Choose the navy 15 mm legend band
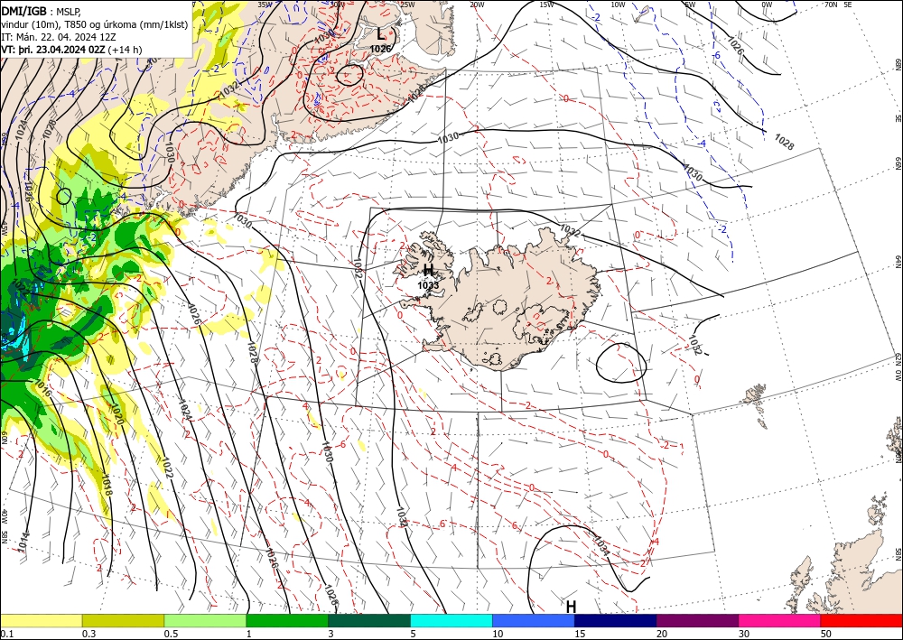This screenshot has width=903, height=640. 615,620
